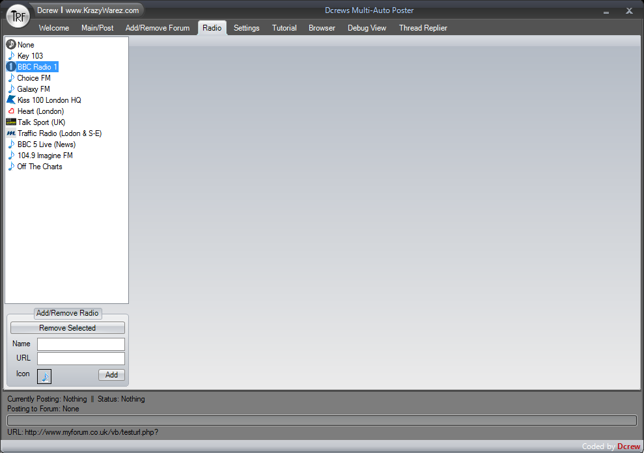
Task: Click the Traffic Radio station logo icon
Action: tap(11, 133)
